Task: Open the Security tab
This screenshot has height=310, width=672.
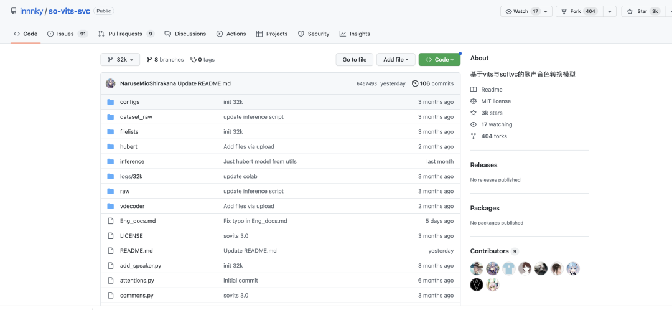Action: tap(313, 34)
